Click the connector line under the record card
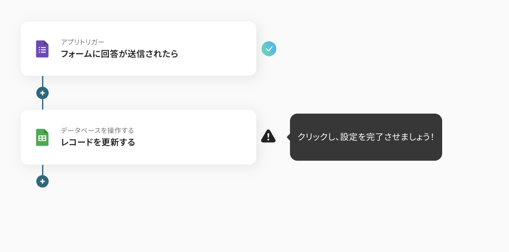This screenshot has width=509, height=252. (x=42, y=170)
